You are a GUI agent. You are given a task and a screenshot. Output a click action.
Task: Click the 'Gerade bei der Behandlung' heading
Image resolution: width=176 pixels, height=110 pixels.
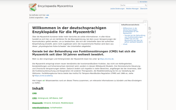(84, 53)
